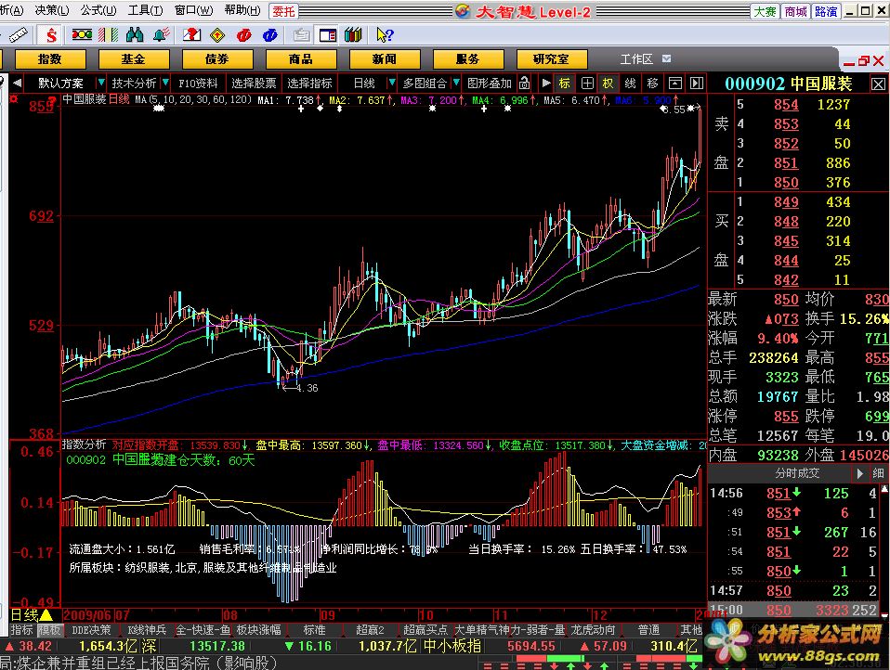Open the books library icon

[353, 35]
